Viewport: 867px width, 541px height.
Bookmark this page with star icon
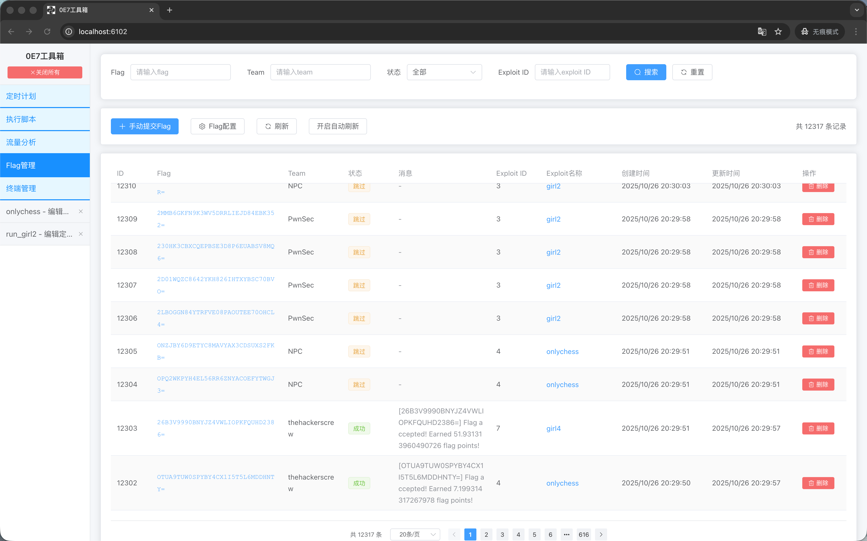778,32
